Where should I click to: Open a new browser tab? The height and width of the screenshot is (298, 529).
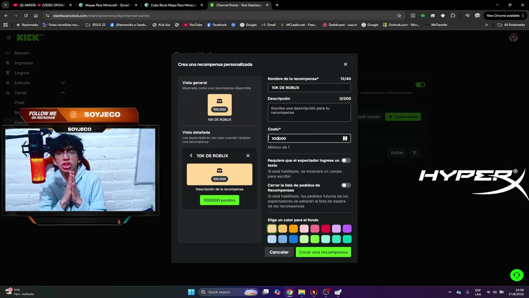[277, 5]
